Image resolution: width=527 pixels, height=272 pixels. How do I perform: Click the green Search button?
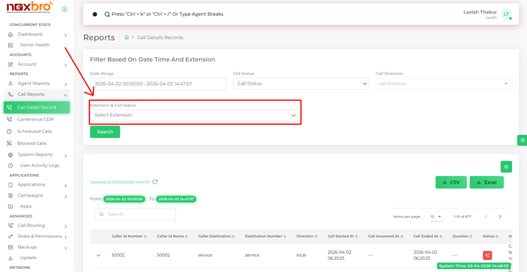coord(105,132)
